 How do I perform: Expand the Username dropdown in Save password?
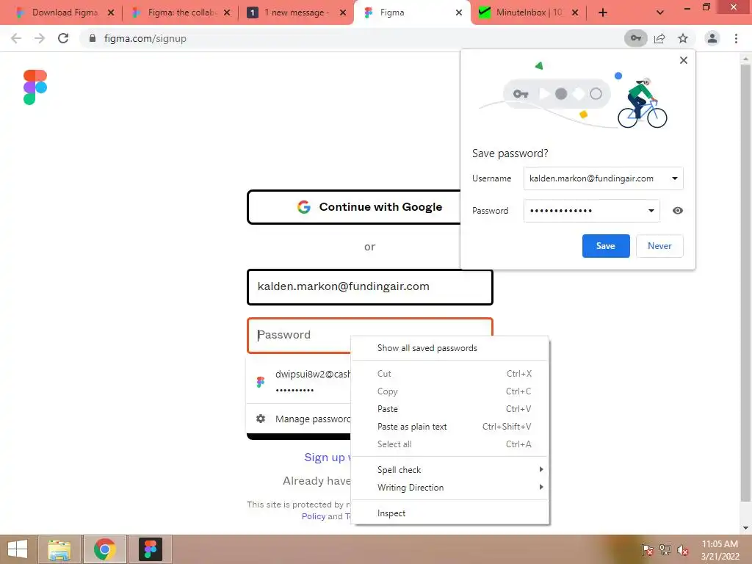674,178
